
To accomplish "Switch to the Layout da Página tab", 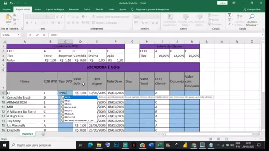I will coord(55,9).
